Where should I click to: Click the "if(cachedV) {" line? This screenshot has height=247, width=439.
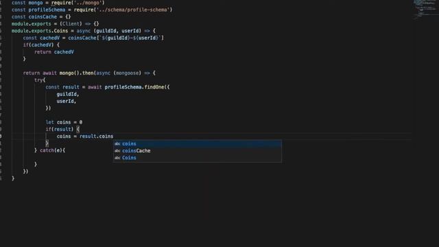[41, 45]
